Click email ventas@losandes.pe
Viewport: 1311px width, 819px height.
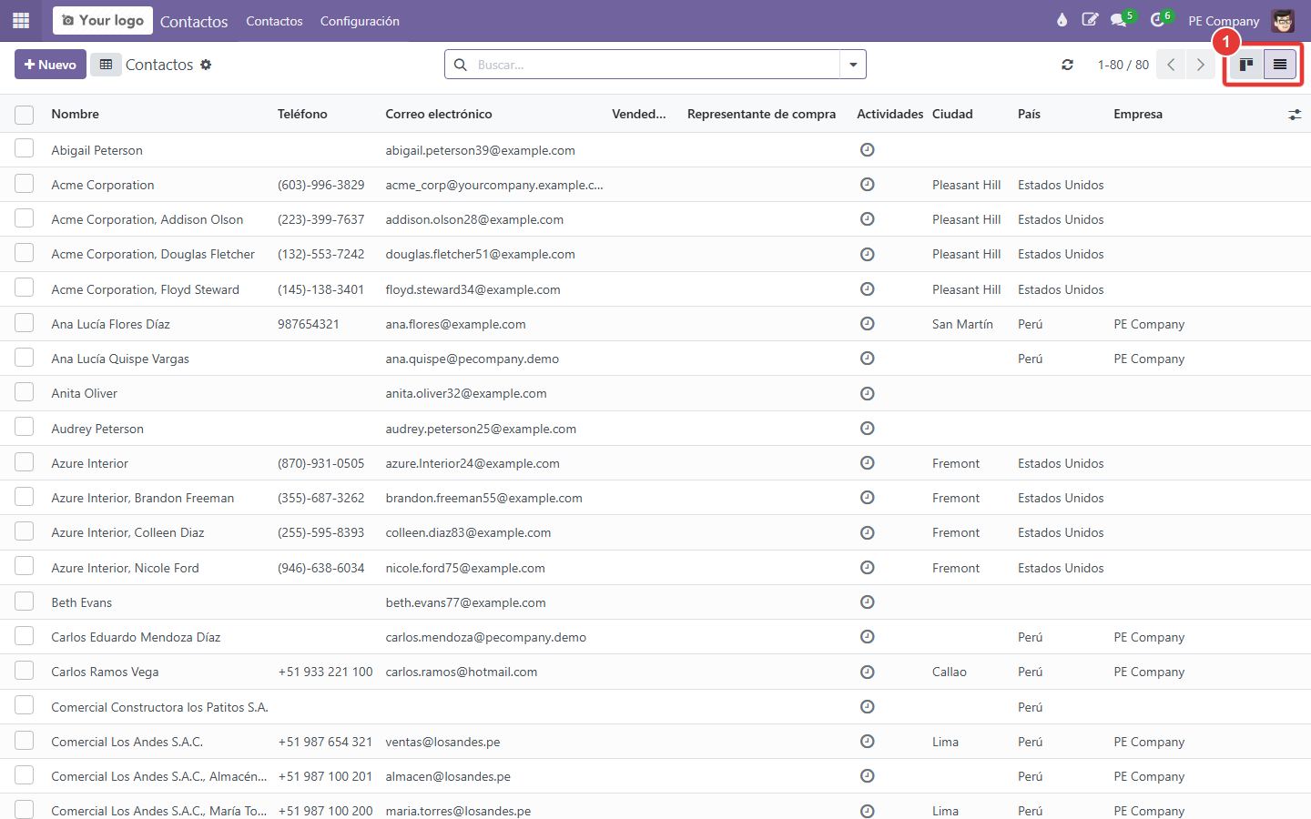[442, 742]
